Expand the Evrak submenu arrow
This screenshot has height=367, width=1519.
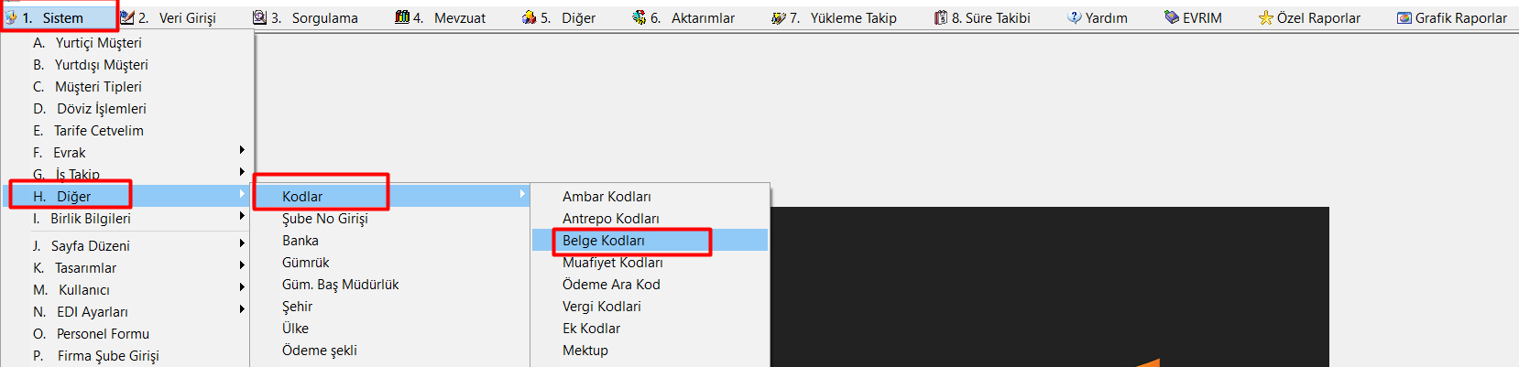click(x=242, y=150)
